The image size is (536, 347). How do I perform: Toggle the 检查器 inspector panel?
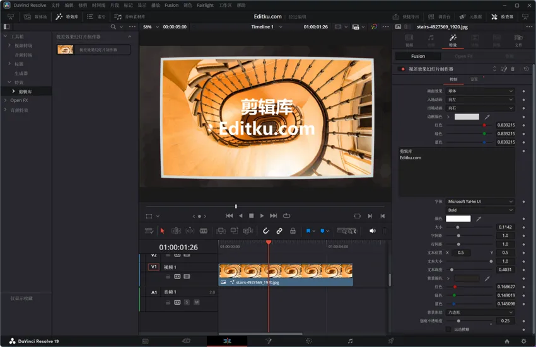tap(502, 16)
